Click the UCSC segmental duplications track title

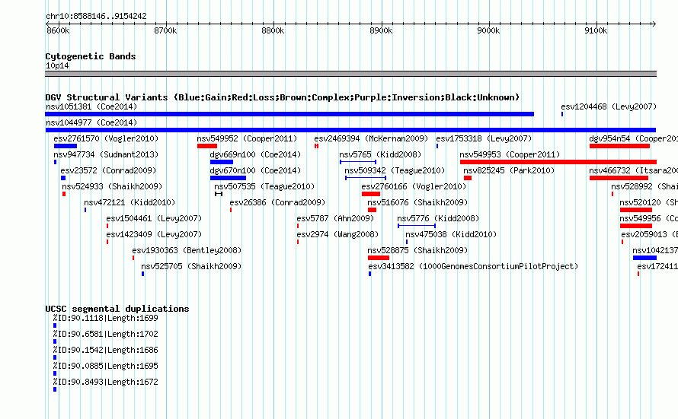tap(117, 309)
